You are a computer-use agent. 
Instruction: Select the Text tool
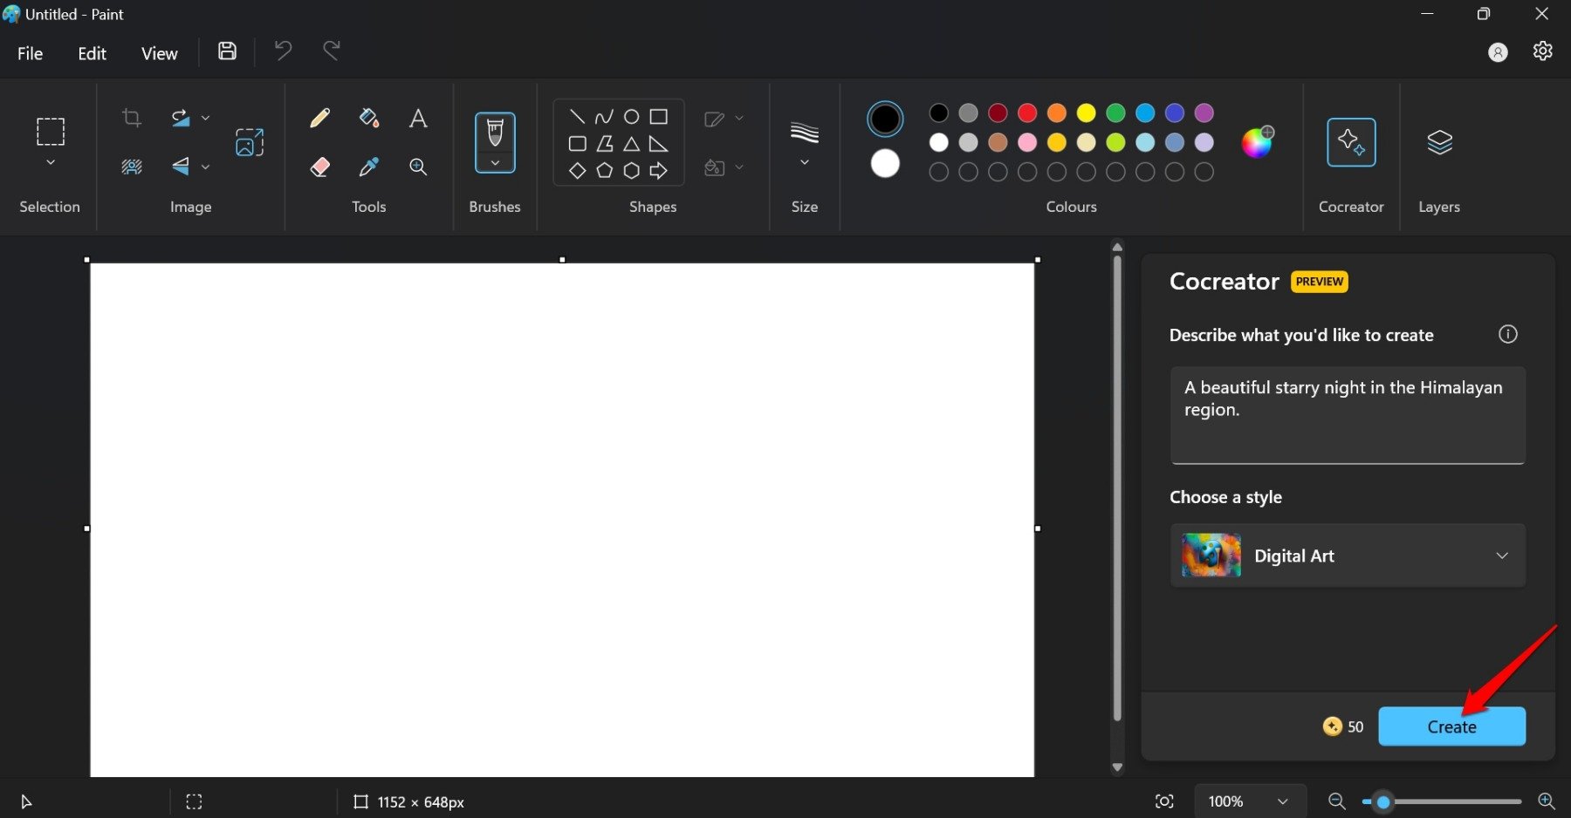tap(418, 118)
